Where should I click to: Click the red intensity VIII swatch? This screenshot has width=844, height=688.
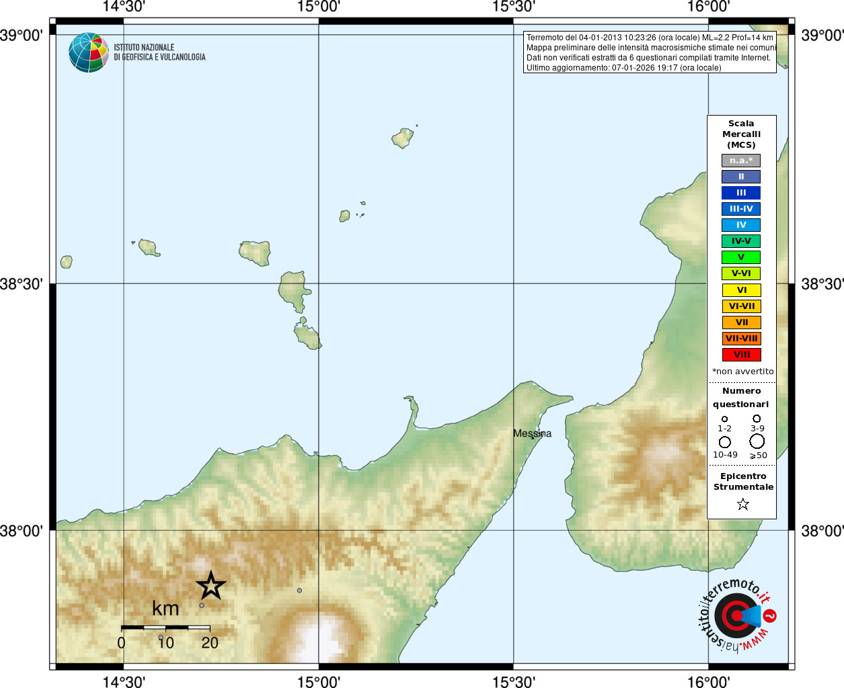point(741,355)
